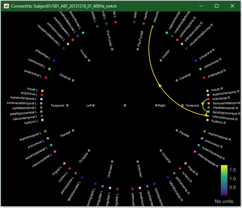Select the yellow insula L node
This screenshot has height=208, width=242.
42,91
